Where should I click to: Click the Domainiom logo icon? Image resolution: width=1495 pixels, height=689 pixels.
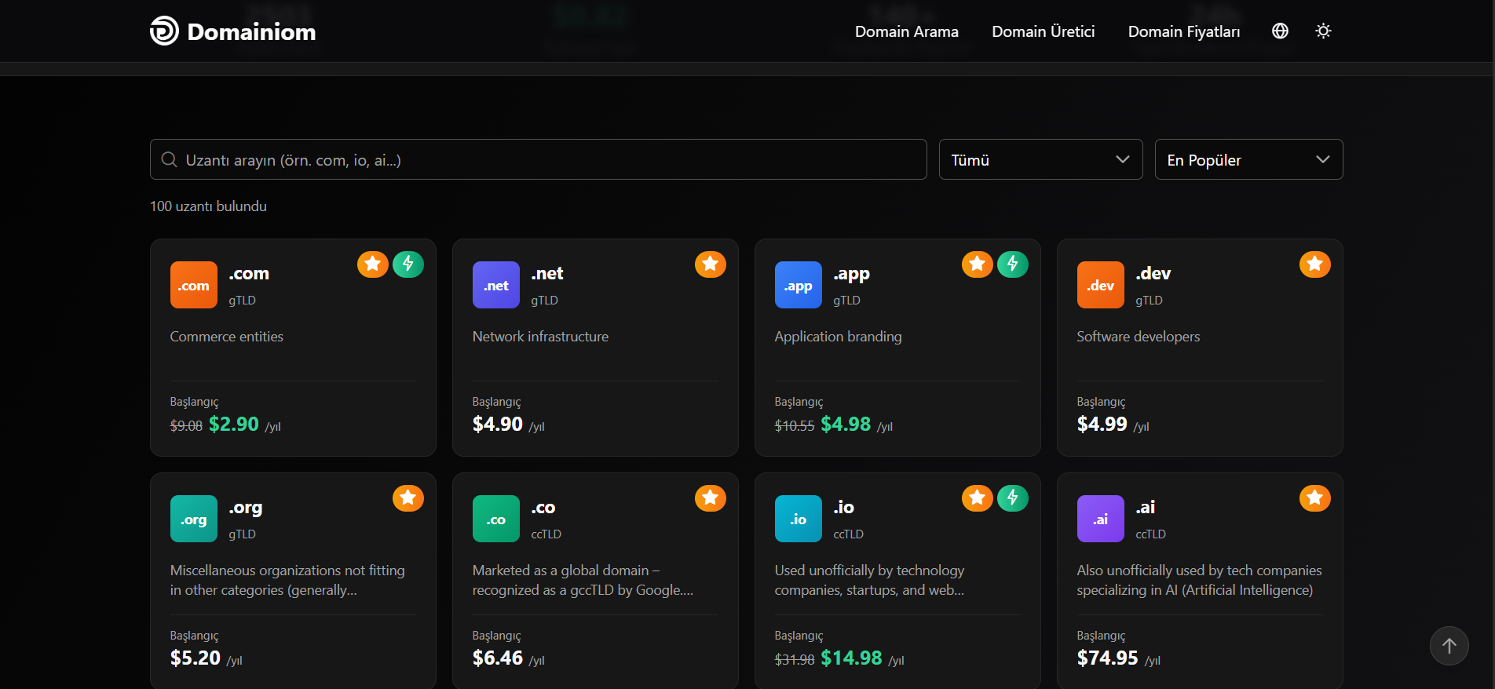click(x=164, y=31)
